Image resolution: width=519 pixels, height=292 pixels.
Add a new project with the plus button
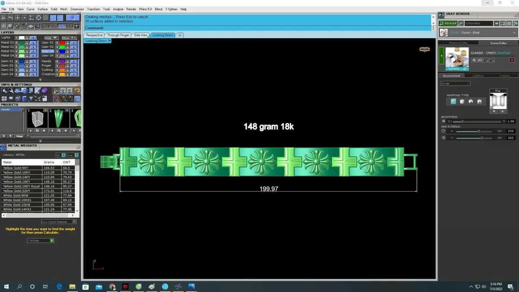[x=4, y=136]
